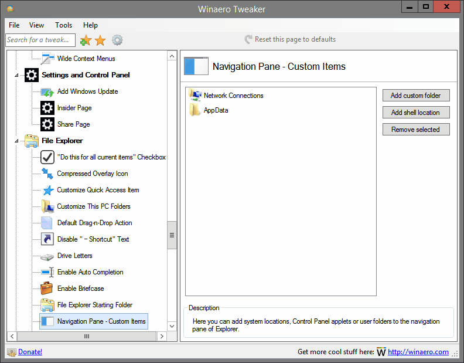Click the "Do this for all current items" checkbox icon
The image size is (464, 363).
click(47, 157)
